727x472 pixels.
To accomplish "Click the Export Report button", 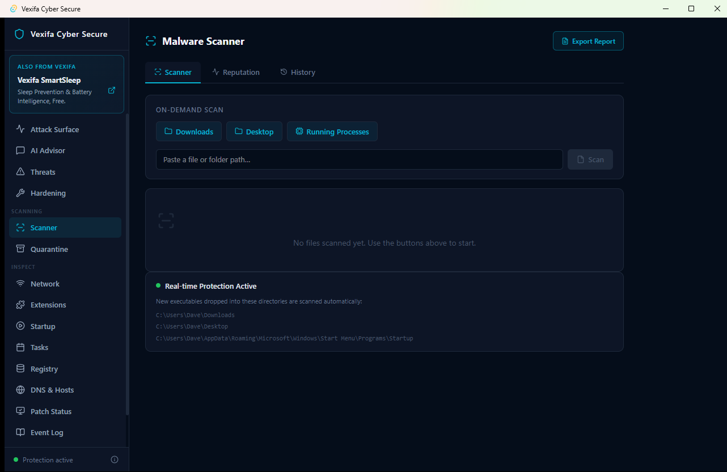I will click(588, 41).
